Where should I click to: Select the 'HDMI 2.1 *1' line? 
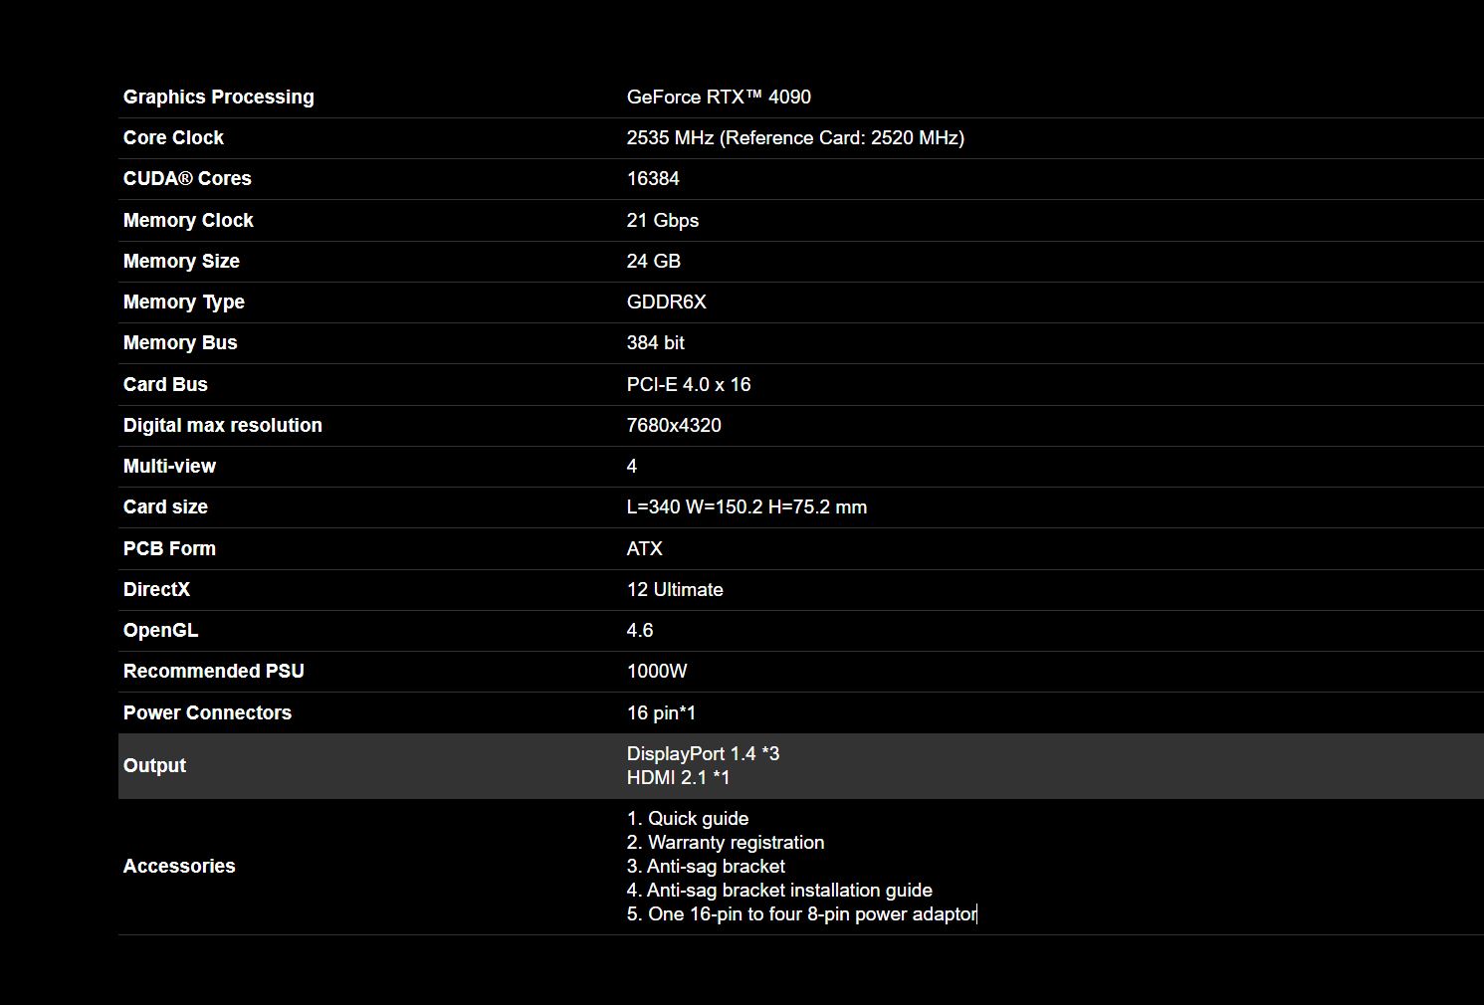679,777
